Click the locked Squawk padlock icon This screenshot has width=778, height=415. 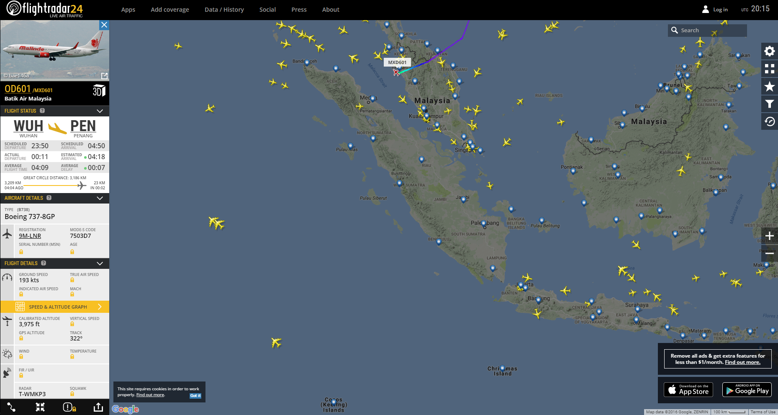tap(72, 394)
